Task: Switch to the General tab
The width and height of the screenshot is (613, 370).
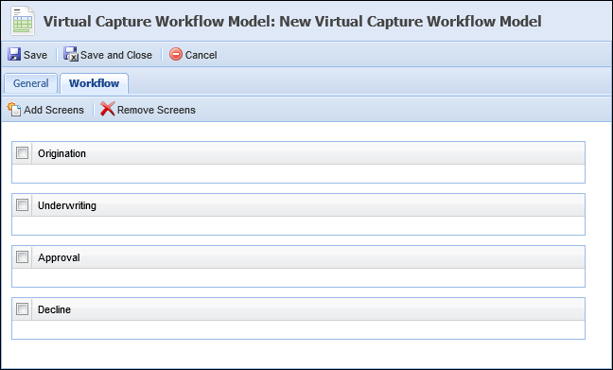Action: click(31, 83)
